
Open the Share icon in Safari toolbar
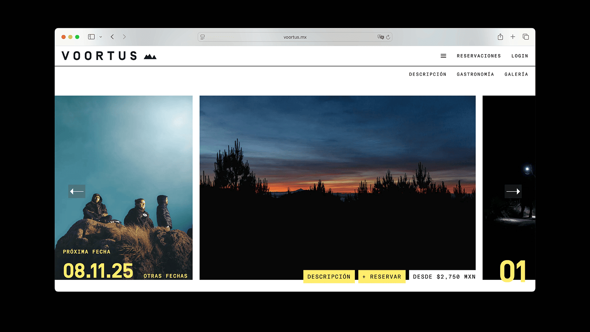pos(500,37)
